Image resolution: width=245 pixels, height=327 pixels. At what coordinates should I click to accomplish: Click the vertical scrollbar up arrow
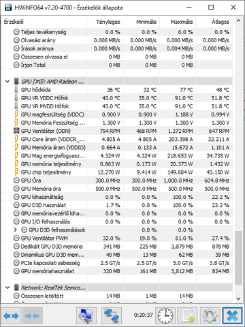tap(238, 20)
